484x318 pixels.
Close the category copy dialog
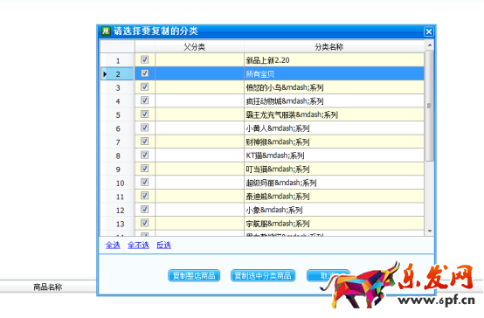pos(428,31)
